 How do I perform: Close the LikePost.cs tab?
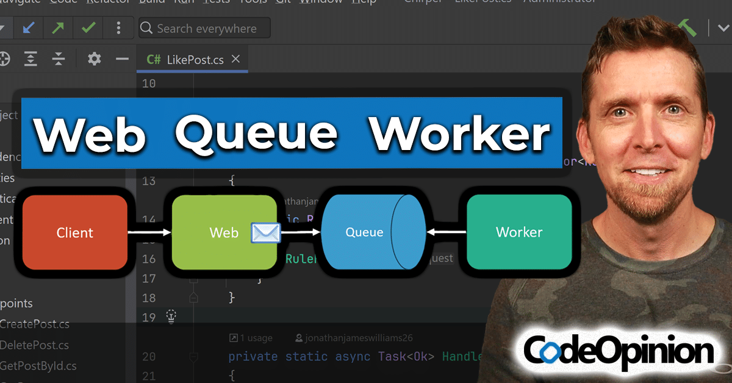coord(236,59)
